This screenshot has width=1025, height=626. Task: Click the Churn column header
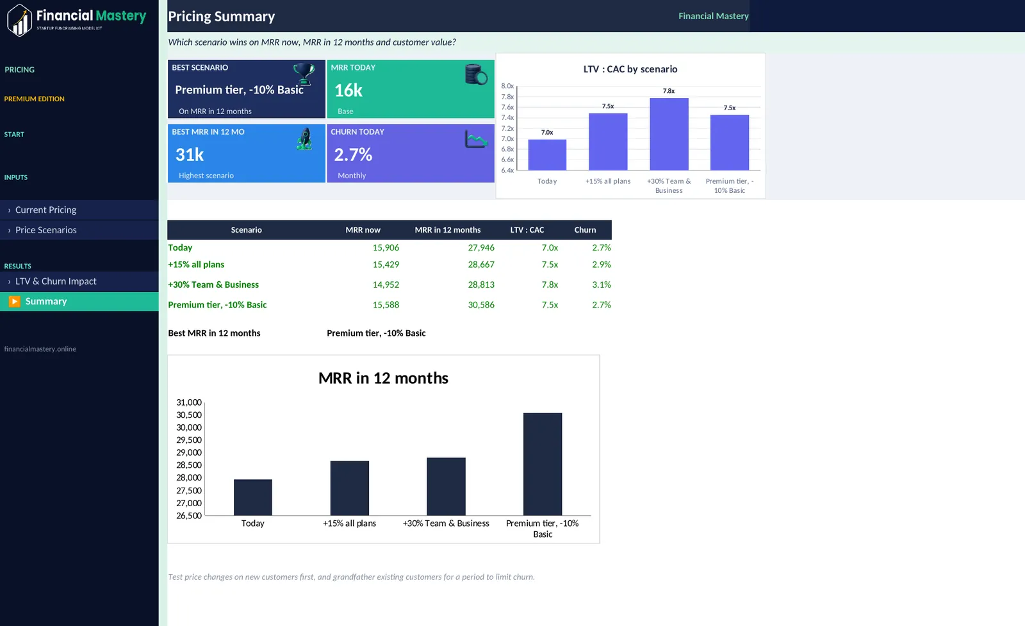(585, 230)
